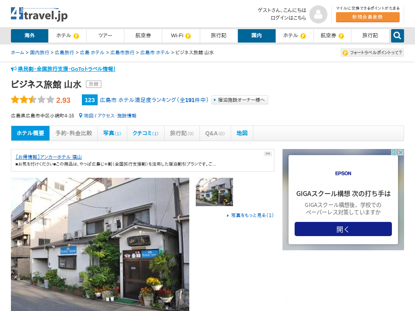Click the map pin icon beside 地図
This screenshot has height=311, width=415.
click(81, 115)
